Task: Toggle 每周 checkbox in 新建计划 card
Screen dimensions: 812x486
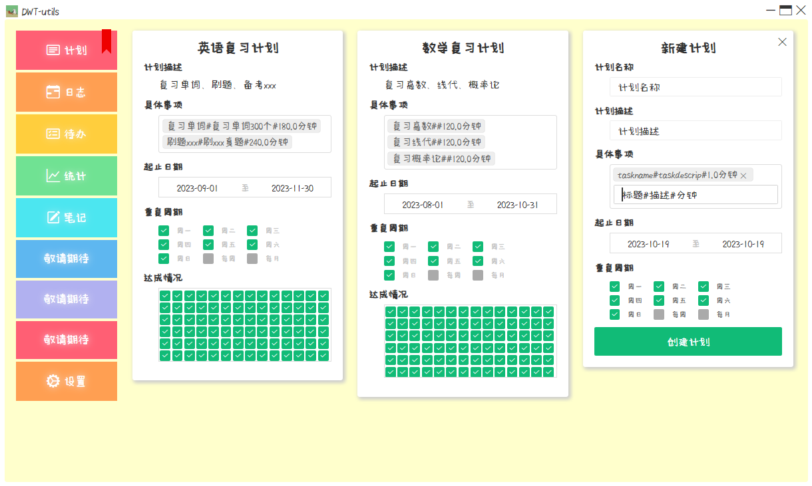Action: point(659,314)
